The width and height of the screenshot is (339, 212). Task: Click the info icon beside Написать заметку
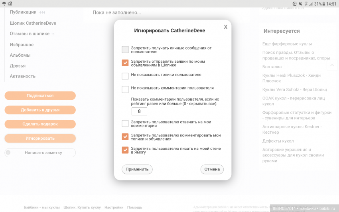[8, 153]
